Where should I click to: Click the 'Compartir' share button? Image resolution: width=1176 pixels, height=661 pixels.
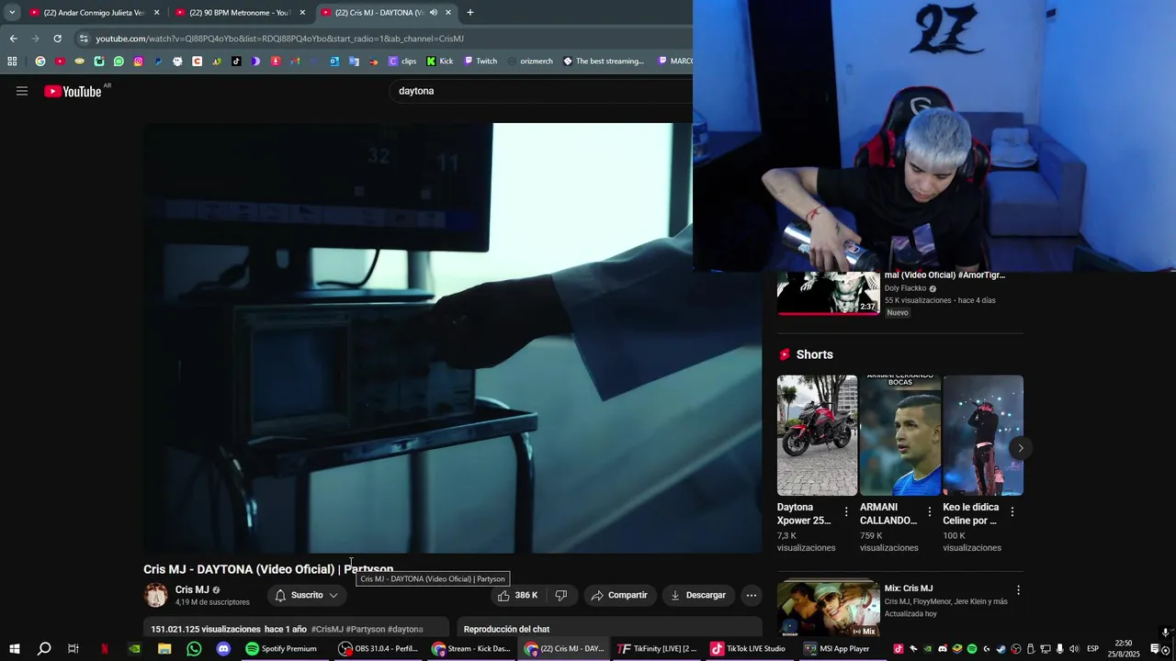tap(619, 595)
